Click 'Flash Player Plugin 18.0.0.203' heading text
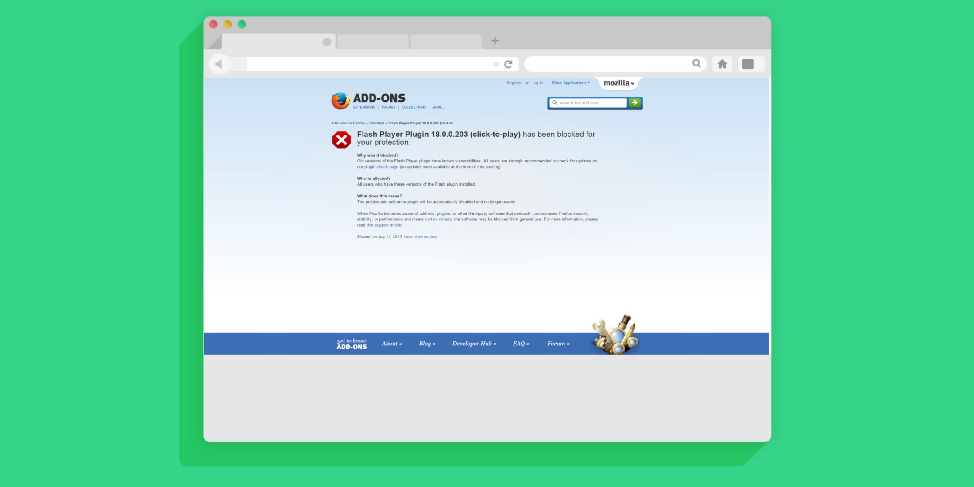 412,134
